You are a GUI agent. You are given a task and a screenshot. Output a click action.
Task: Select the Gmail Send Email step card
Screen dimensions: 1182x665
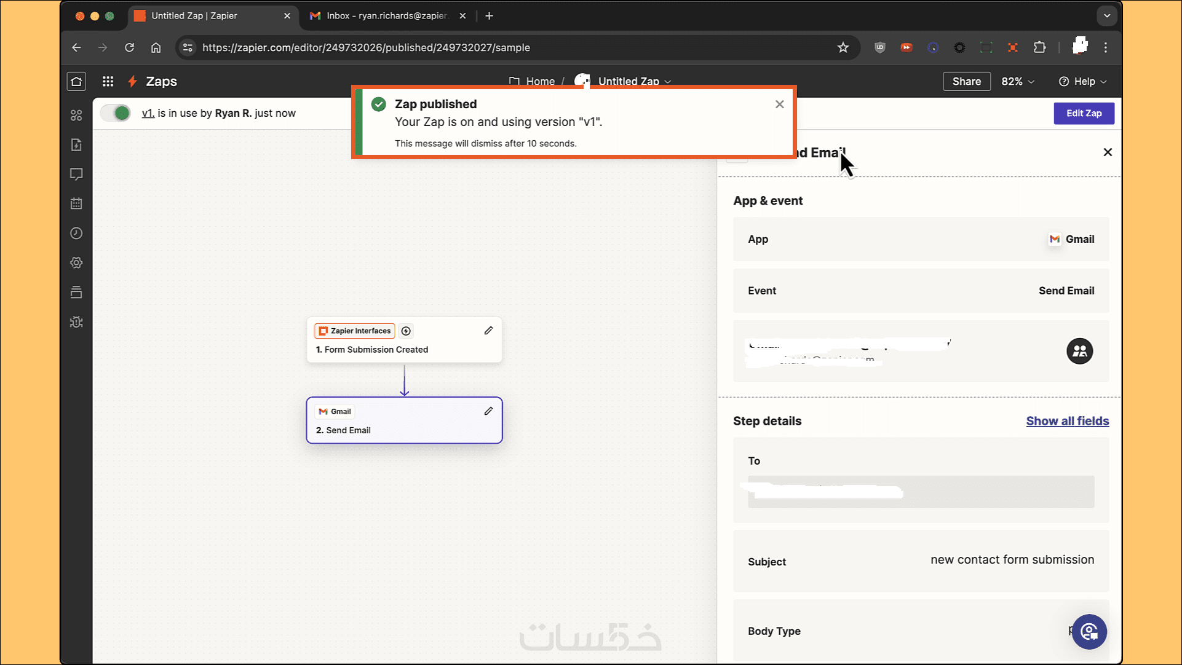(404, 421)
